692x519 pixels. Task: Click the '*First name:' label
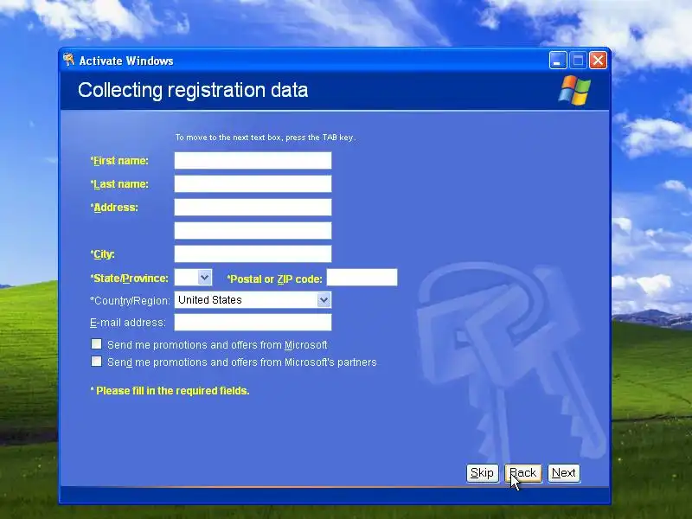pyautogui.click(x=119, y=161)
